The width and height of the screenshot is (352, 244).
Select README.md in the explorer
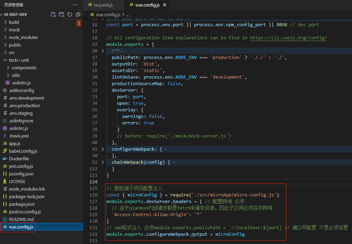[21, 219]
